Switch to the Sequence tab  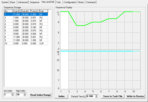coord(34,2)
